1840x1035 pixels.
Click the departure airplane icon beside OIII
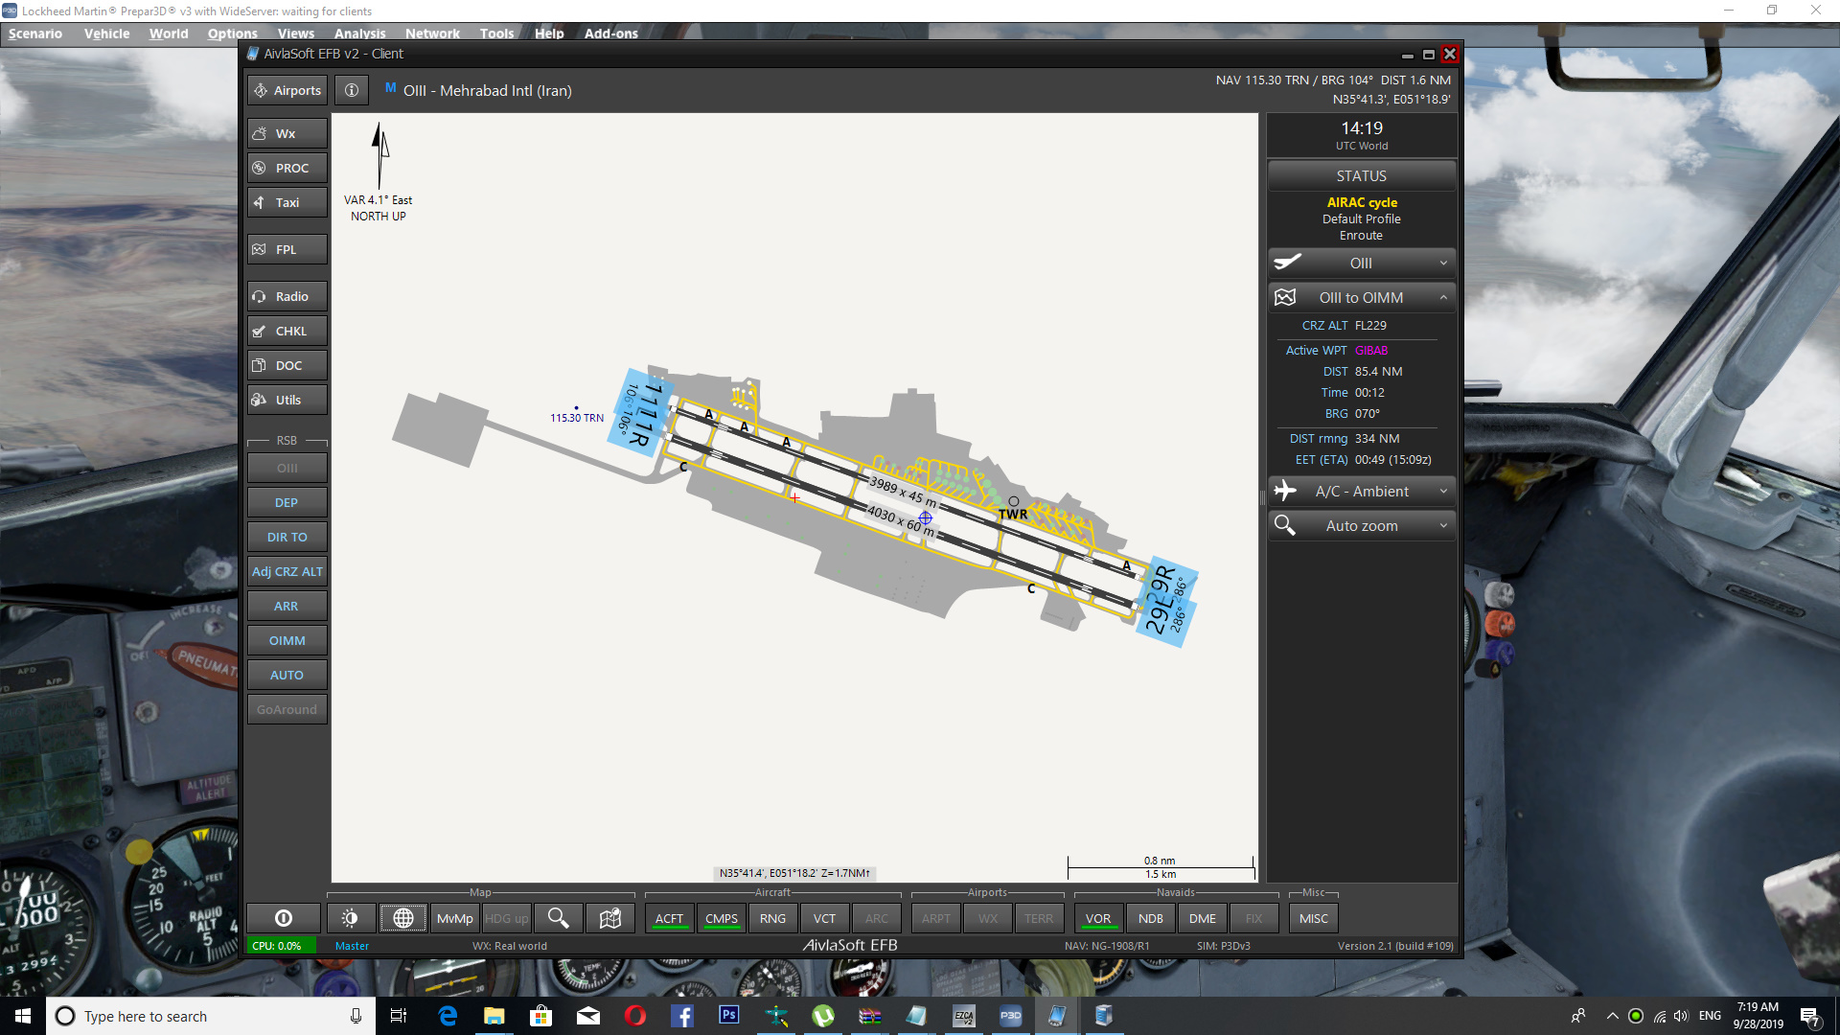pos(1287,263)
